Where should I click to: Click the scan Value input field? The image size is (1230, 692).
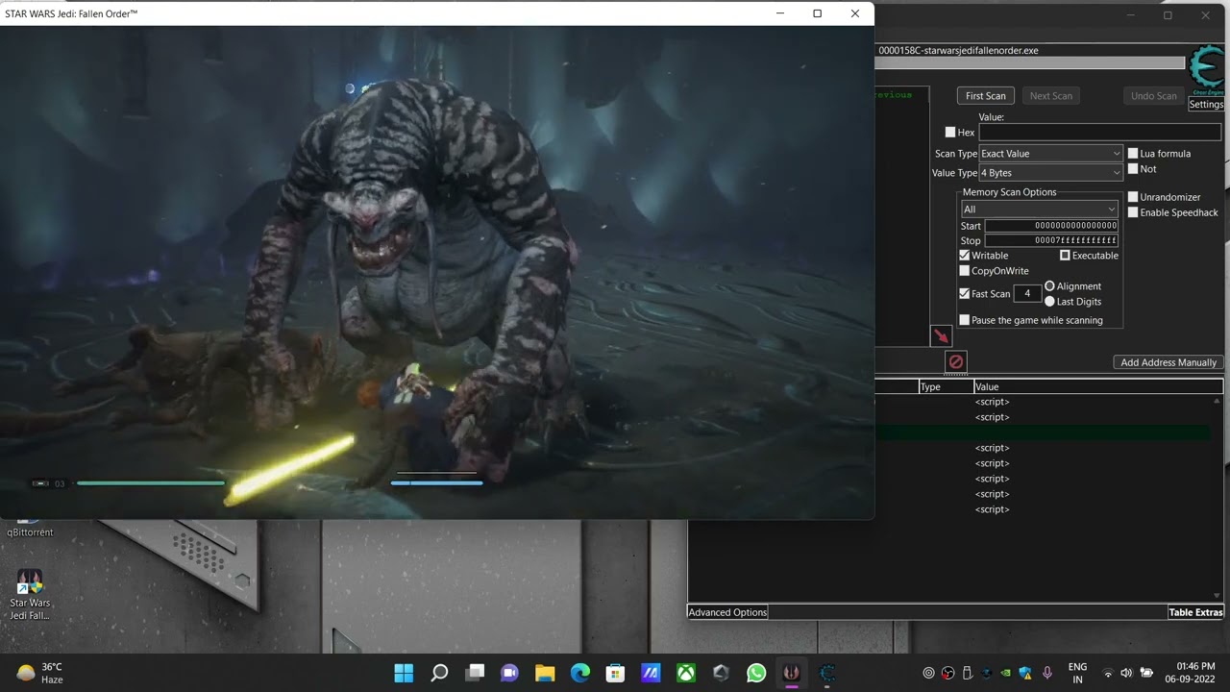click(1099, 133)
